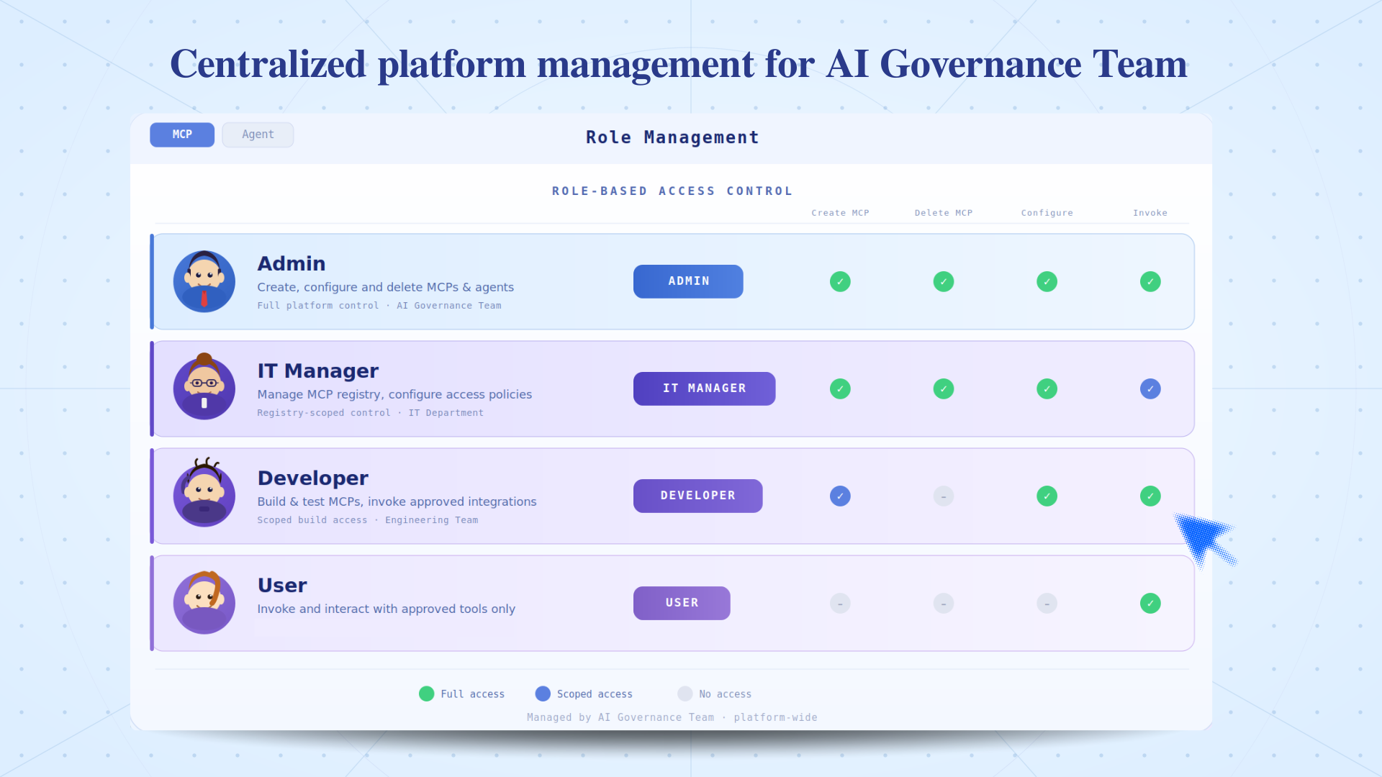This screenshot has height=777, width=1382.
Task: Click the Invoke column header
Action: (x=1150, y=213)
